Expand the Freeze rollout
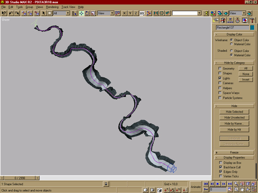 [234, 152]
